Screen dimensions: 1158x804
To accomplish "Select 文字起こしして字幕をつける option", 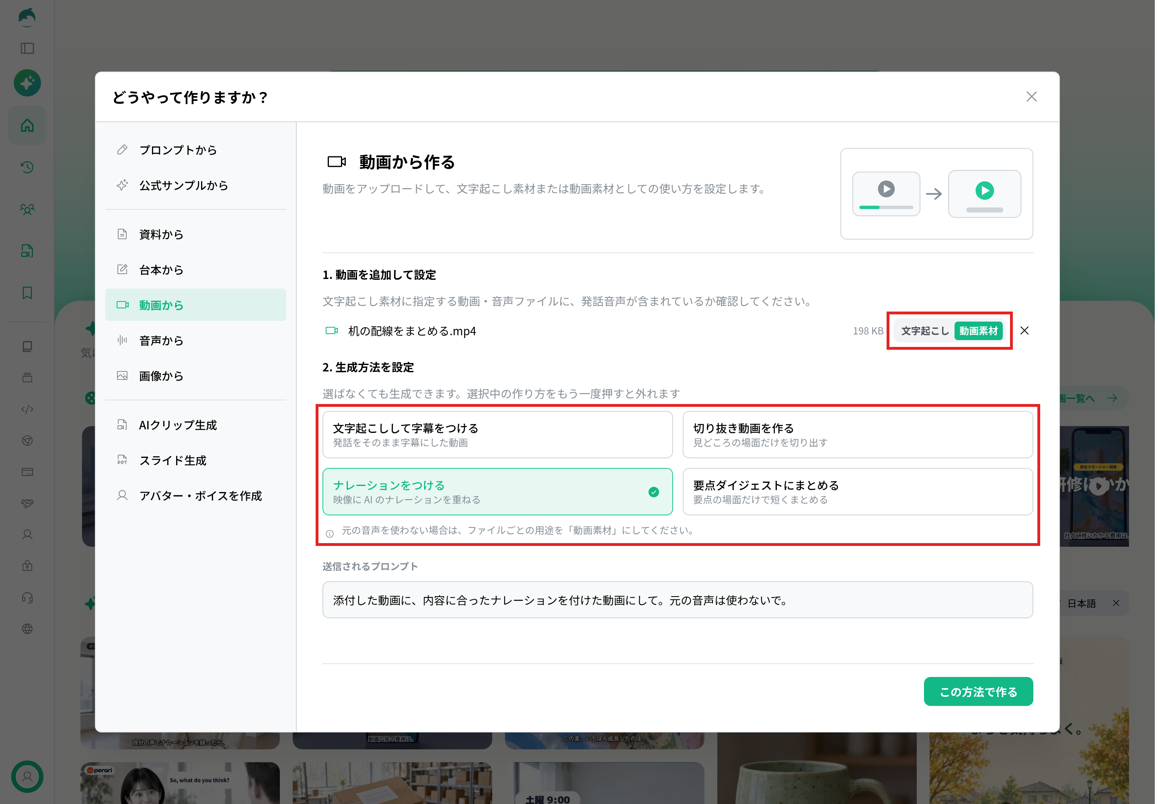I will point(497,435).
